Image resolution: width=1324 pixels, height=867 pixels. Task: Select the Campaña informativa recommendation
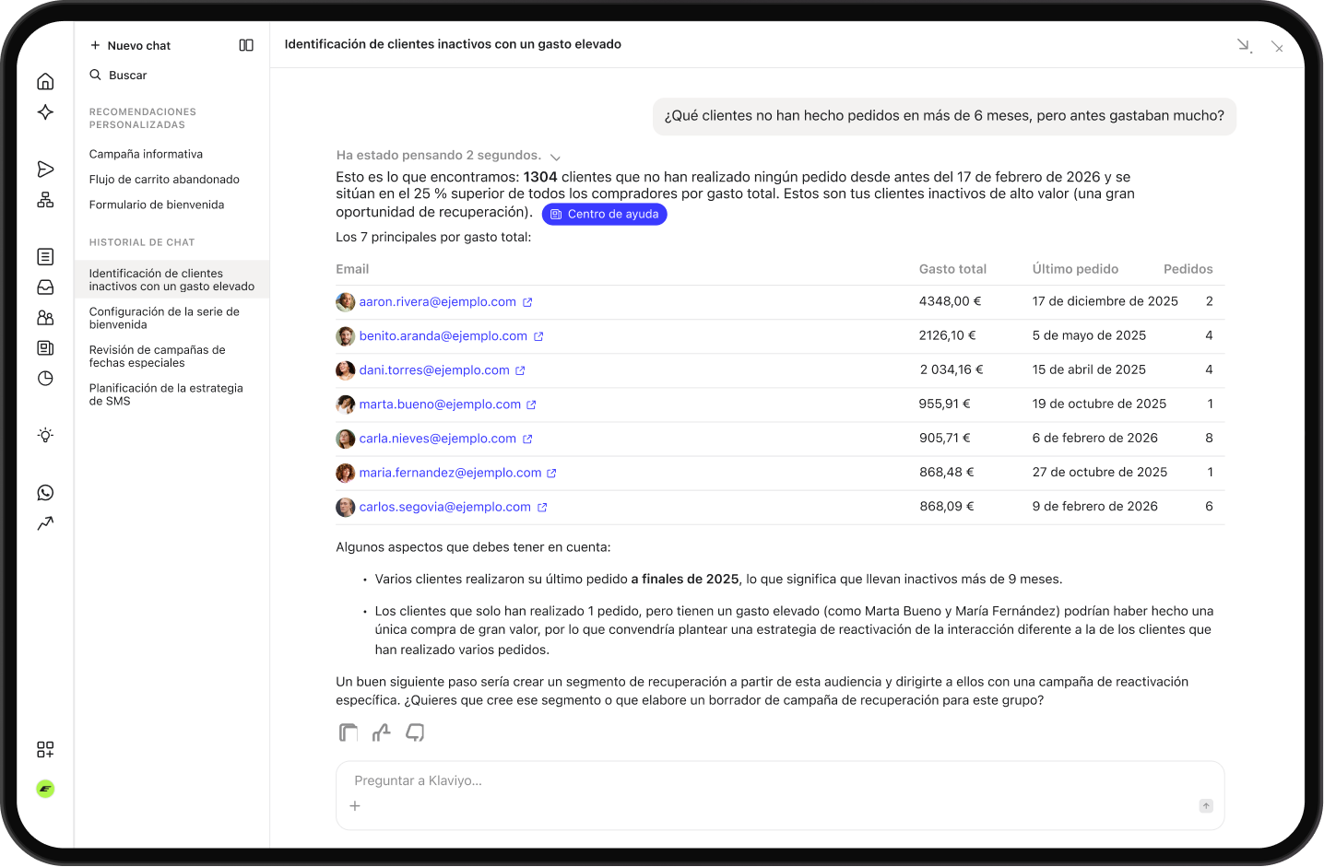click(x=146, y=154)
